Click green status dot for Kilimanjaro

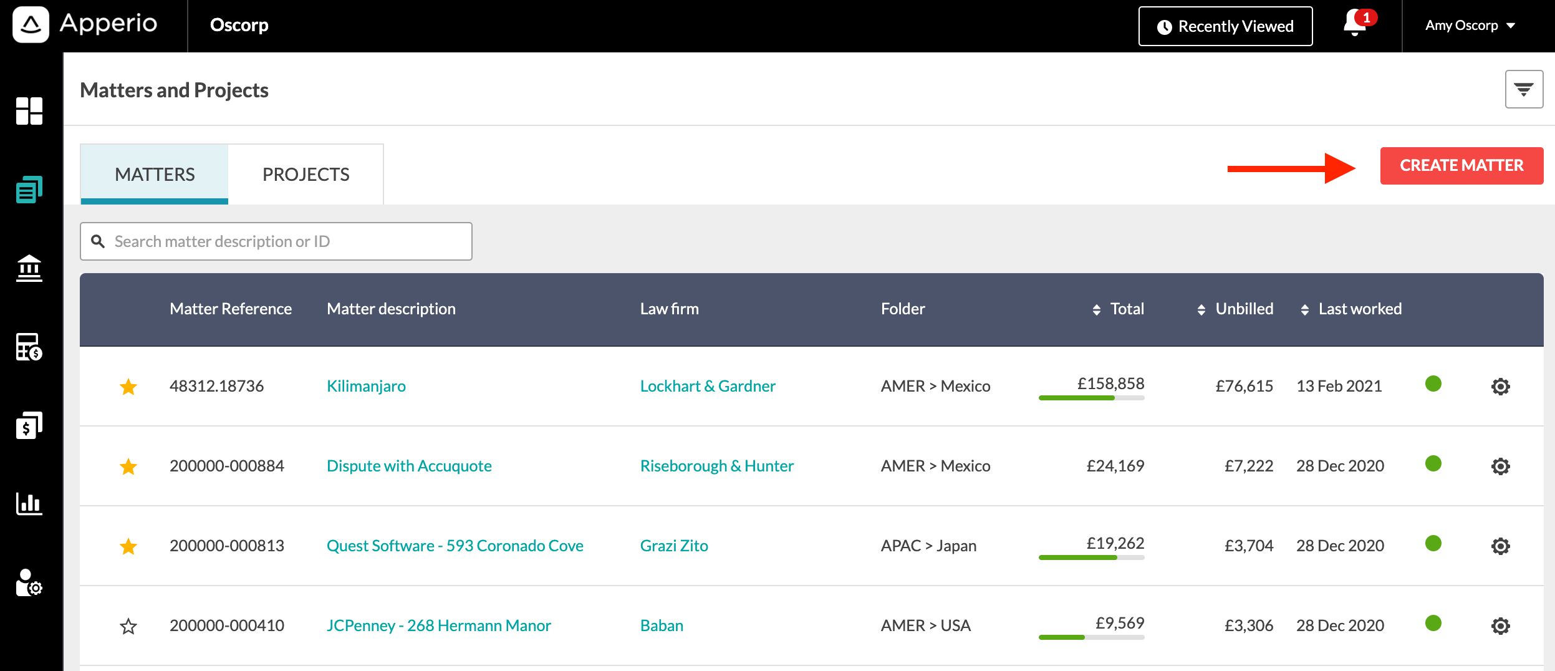pos(1433,384)
